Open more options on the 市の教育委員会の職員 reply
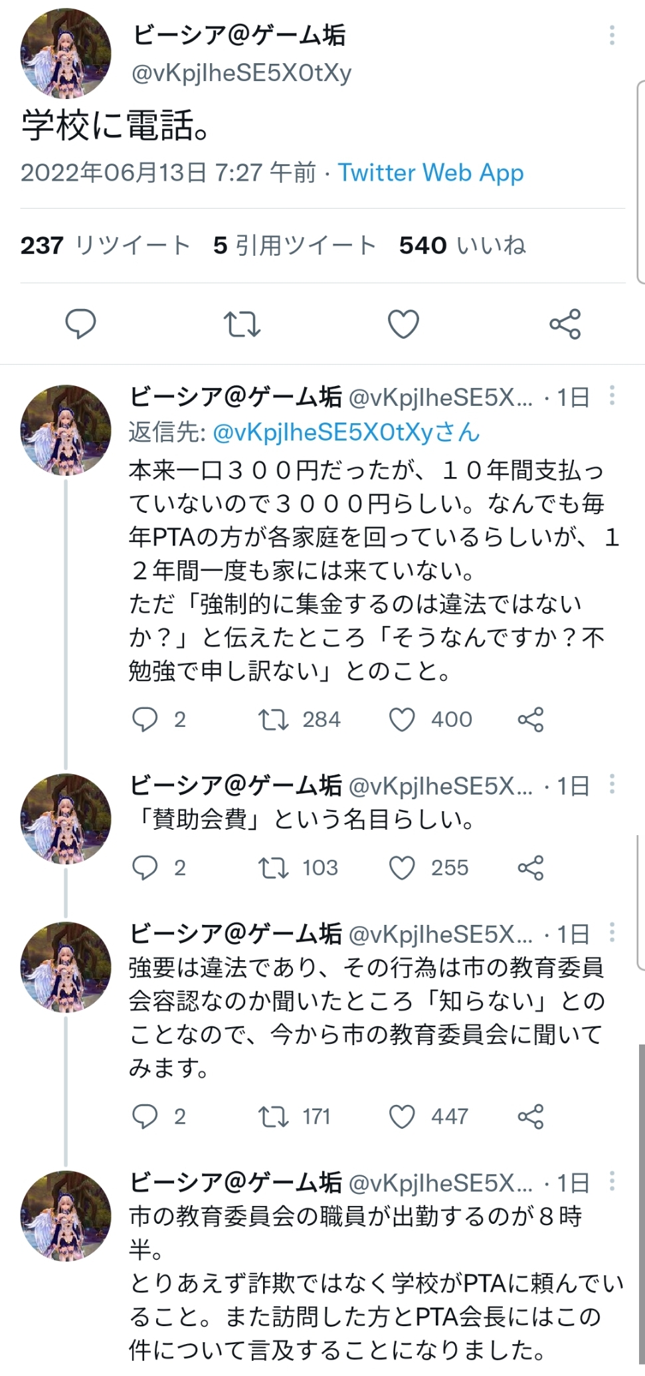The image size is (645, 1376). 612,1181
